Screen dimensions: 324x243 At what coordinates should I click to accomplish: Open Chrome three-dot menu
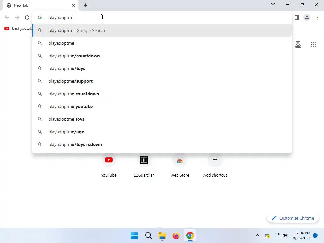317,17
